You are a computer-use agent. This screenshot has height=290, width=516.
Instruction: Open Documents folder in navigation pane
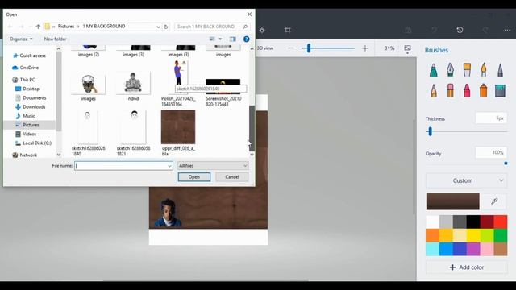coord(34,97)
